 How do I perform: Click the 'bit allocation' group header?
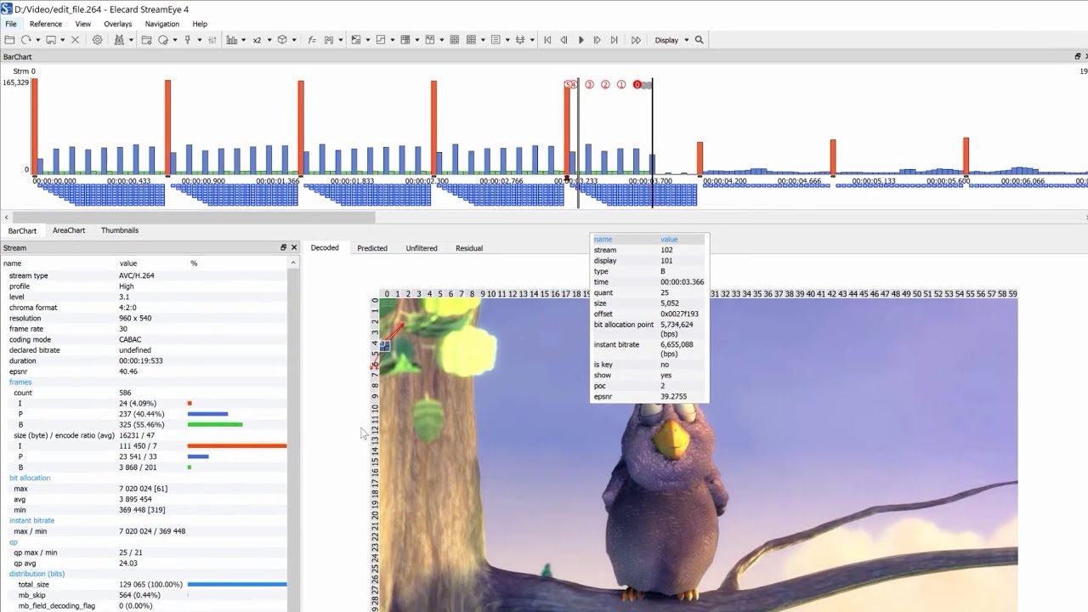point(30,478)
